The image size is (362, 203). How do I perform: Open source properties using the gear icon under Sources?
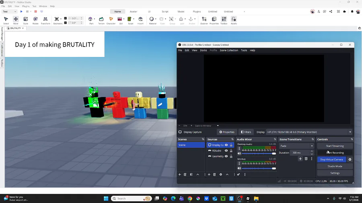point(221,175)
